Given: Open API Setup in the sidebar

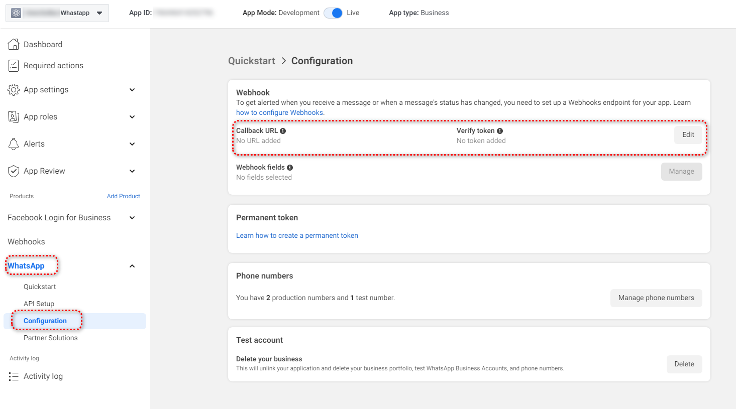Looking at the screenshot, I should click(x=39, y=304).
